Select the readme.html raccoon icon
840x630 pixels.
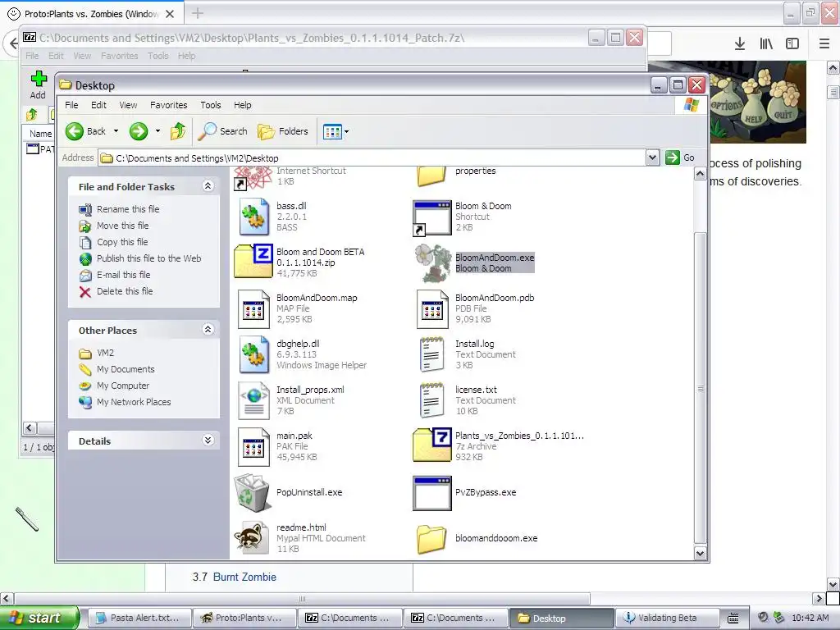click(252, 538)
